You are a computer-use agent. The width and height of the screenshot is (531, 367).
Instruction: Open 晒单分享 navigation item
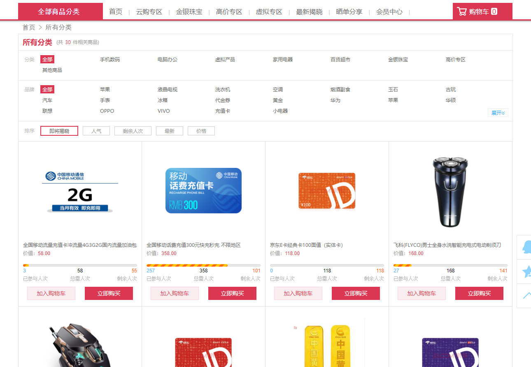coord(349,12)
